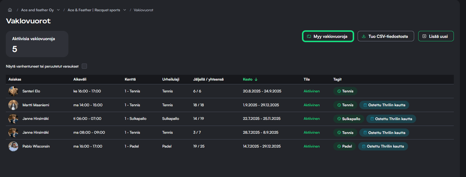Click the Tennis tag in Santeri Elo's row
The width and height of the screenshot is (466, 177).
[x=345, y=91]
